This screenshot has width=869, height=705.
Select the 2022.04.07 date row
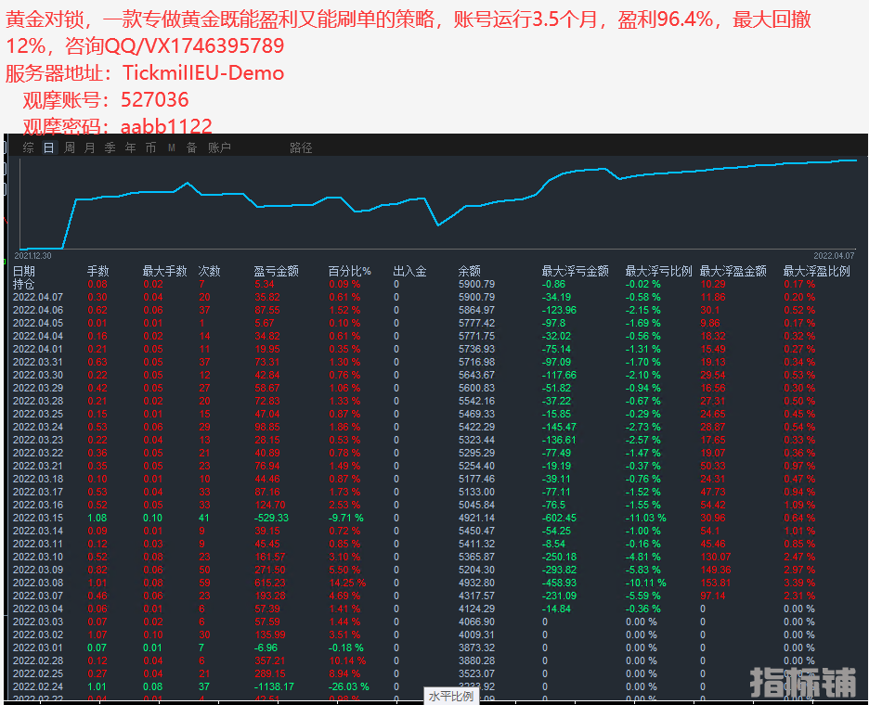tap(38, 297)
